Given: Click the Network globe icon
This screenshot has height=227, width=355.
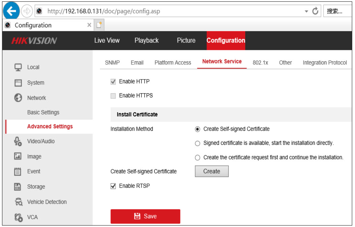Looking at the screenshot, I should click(x=18, y=98).
